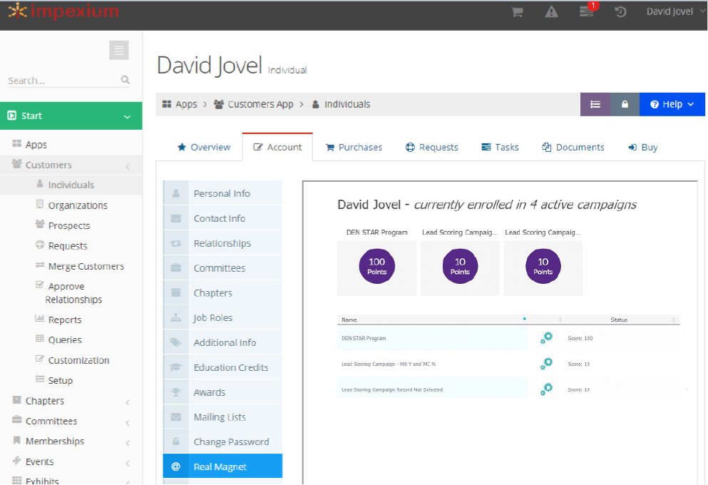The image size is (708, 485).
Task: Click the Impexium logo
Action: (63, 11)
